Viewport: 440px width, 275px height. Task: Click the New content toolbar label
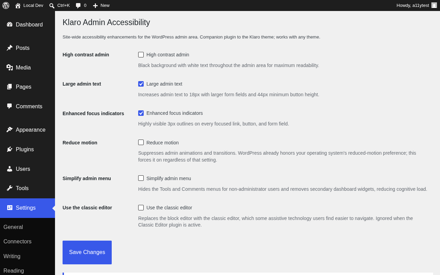tap(105, 5)
